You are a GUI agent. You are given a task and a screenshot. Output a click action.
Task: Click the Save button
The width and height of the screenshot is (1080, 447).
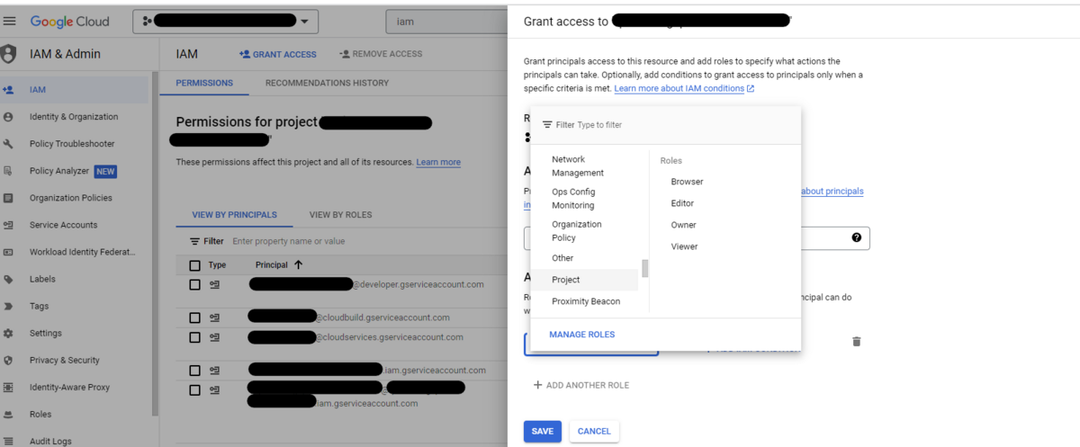coord(543,432)
